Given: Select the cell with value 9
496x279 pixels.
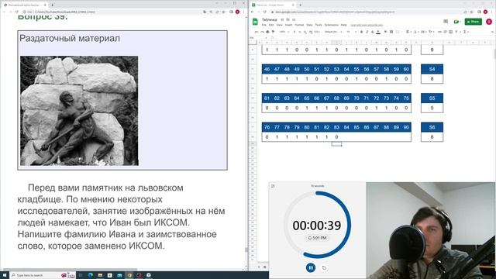Looking at the screenshot, I should click(x=432, y=50).
